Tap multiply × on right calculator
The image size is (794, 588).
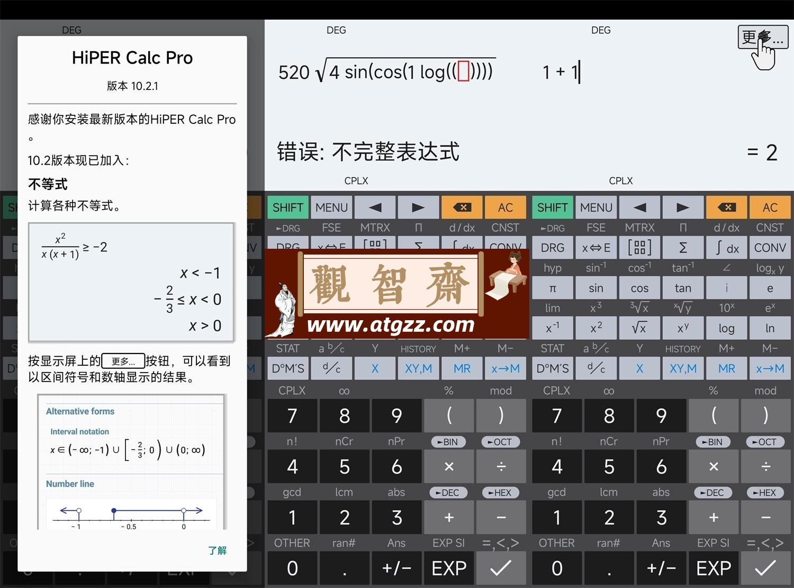714,466
